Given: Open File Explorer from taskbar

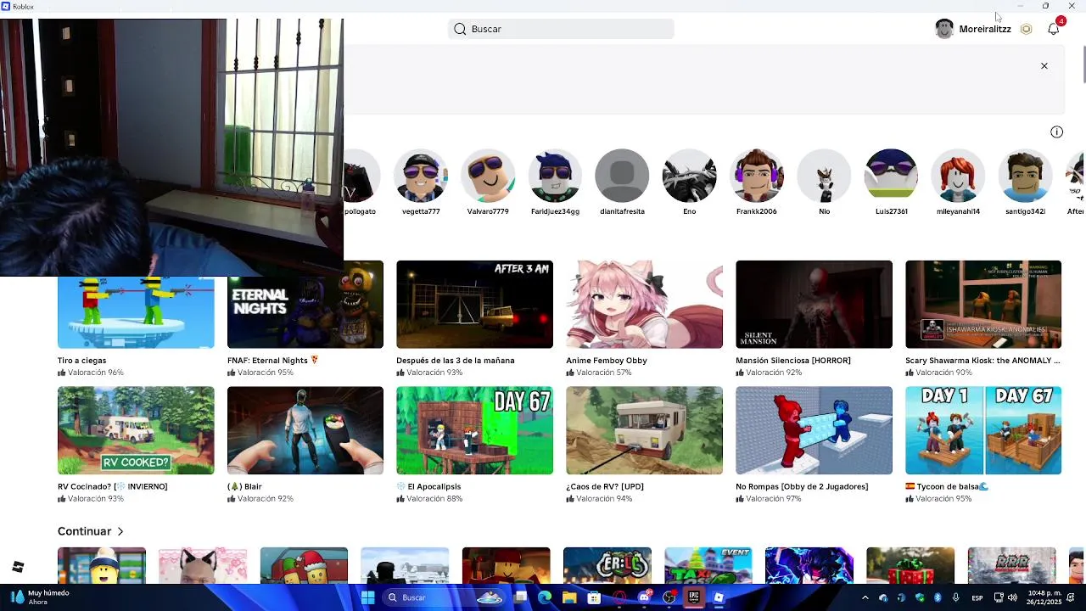Looking at the screenshot, I should click(x=569, y=597).
